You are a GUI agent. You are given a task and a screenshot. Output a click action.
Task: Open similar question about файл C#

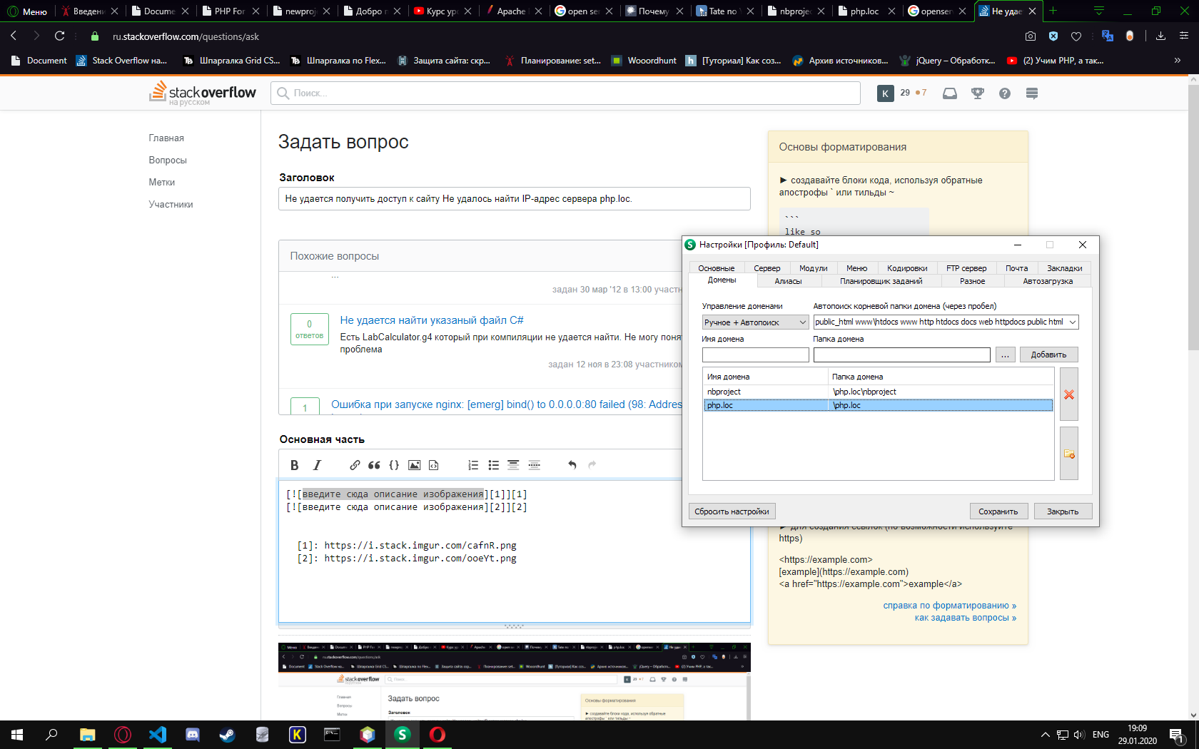click(x=431, y=320)
